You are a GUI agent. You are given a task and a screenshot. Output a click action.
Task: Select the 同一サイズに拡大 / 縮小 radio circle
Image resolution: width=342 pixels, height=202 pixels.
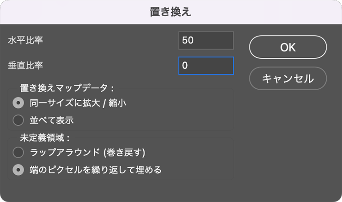point(18,103)
